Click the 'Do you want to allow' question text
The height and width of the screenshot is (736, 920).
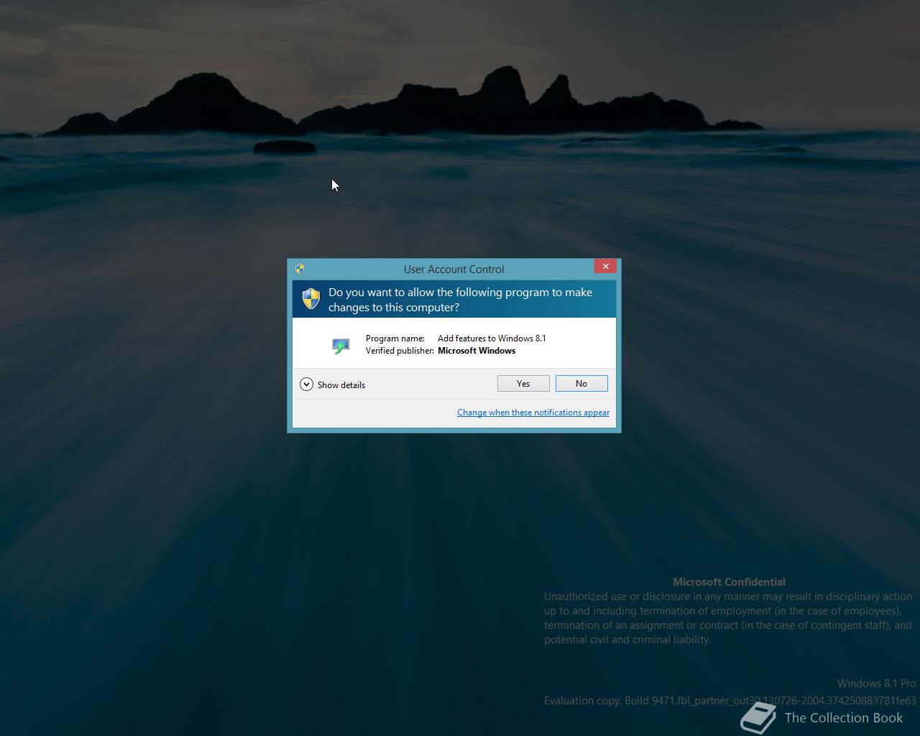[460, 300]
